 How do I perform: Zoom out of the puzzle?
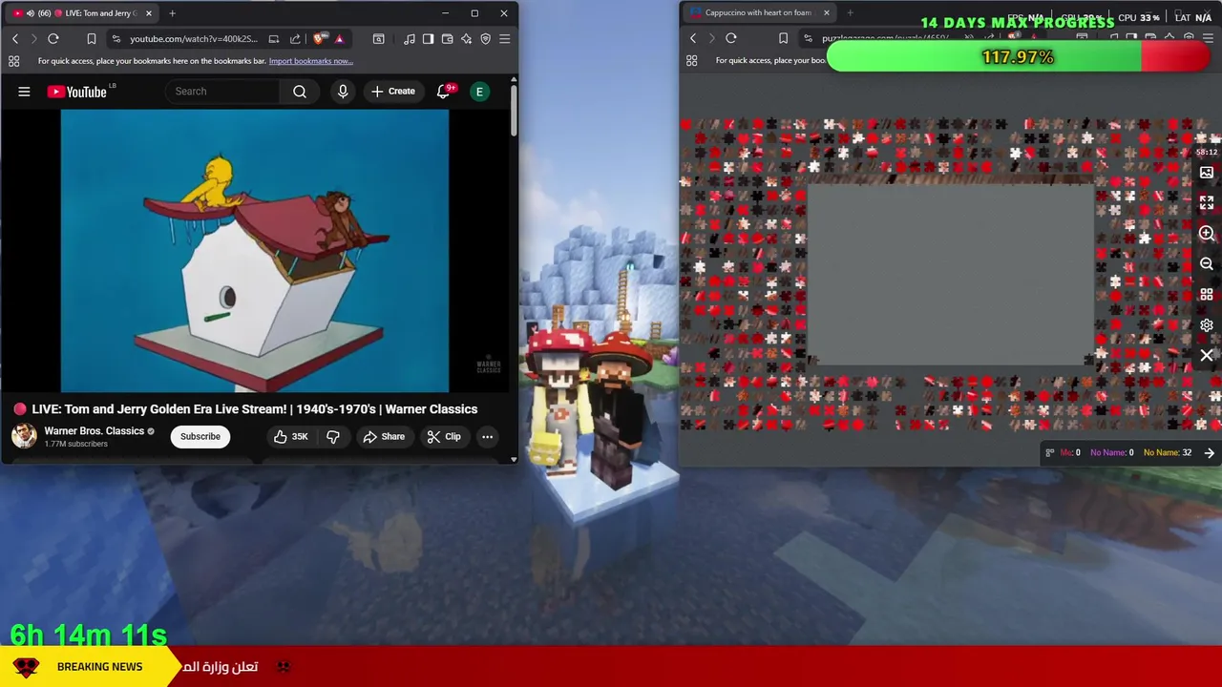pyautogui.click(x=1207, y=264)
